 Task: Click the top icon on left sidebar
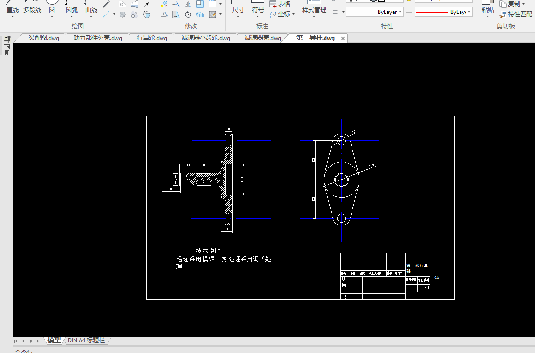click(7, 40)
